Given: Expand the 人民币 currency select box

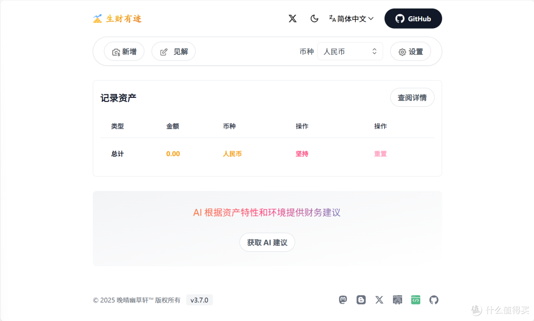Looking at the screenshot, I should click(x=350, y=51).
